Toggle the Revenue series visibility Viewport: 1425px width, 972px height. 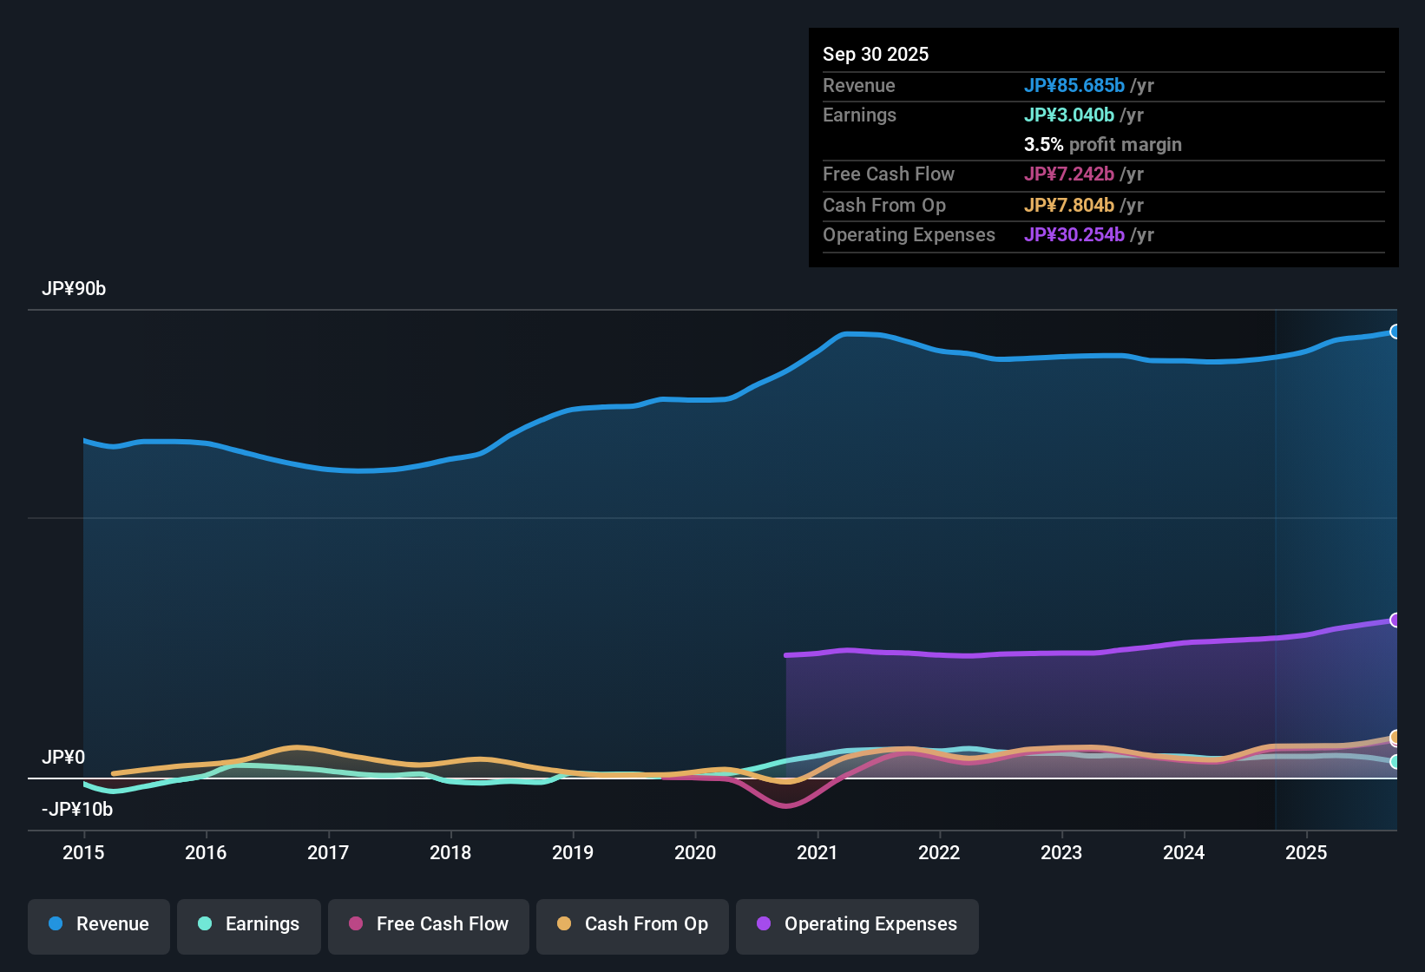(98, 924)
